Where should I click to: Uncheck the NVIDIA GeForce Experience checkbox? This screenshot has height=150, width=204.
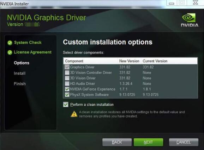tap(67, 89)
